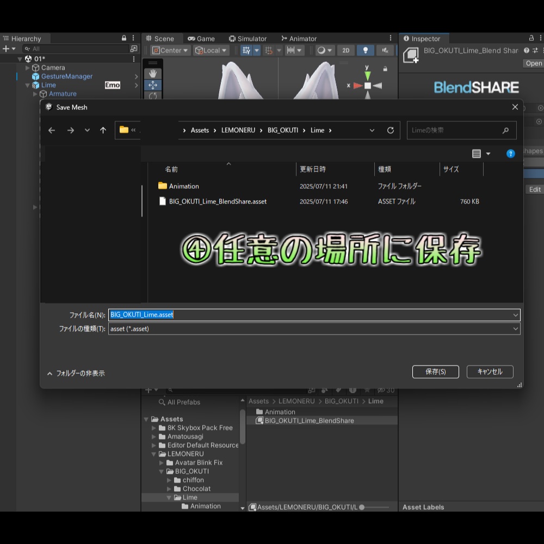The image size is (544, 544).
Task: Click the Assets breadcrumb in address bar
Action: pyautogui.click(x=200, y=131)
